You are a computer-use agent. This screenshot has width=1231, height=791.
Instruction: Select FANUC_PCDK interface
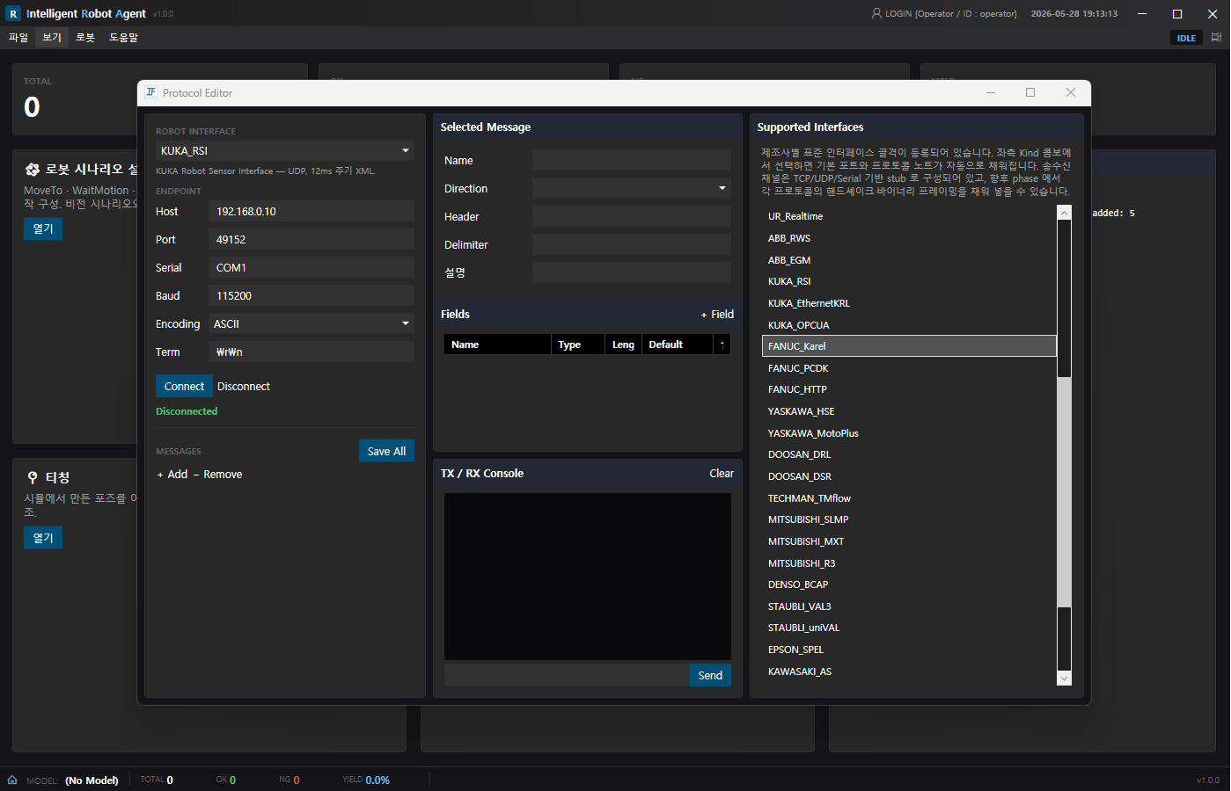(x=909, y=368)
